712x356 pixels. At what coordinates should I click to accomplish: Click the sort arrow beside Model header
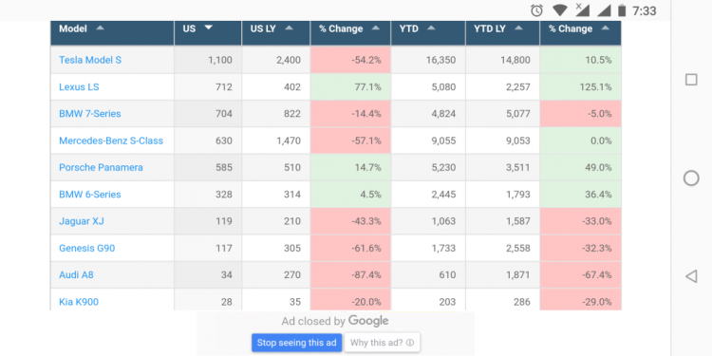[x=100, y=28]
